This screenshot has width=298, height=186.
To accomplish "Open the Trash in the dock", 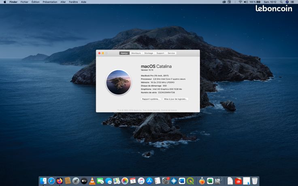I will (x=255, y=181).
